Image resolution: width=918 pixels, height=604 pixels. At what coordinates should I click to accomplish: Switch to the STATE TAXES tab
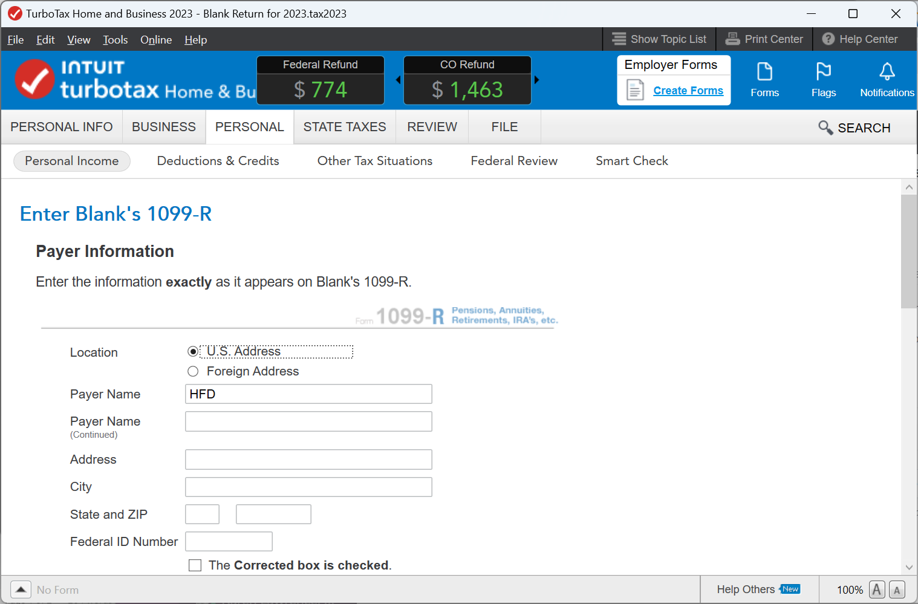(345, 127)
